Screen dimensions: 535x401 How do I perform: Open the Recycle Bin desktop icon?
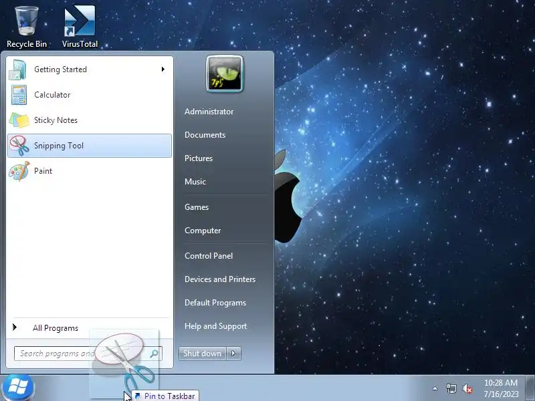[x=26, y=27]
